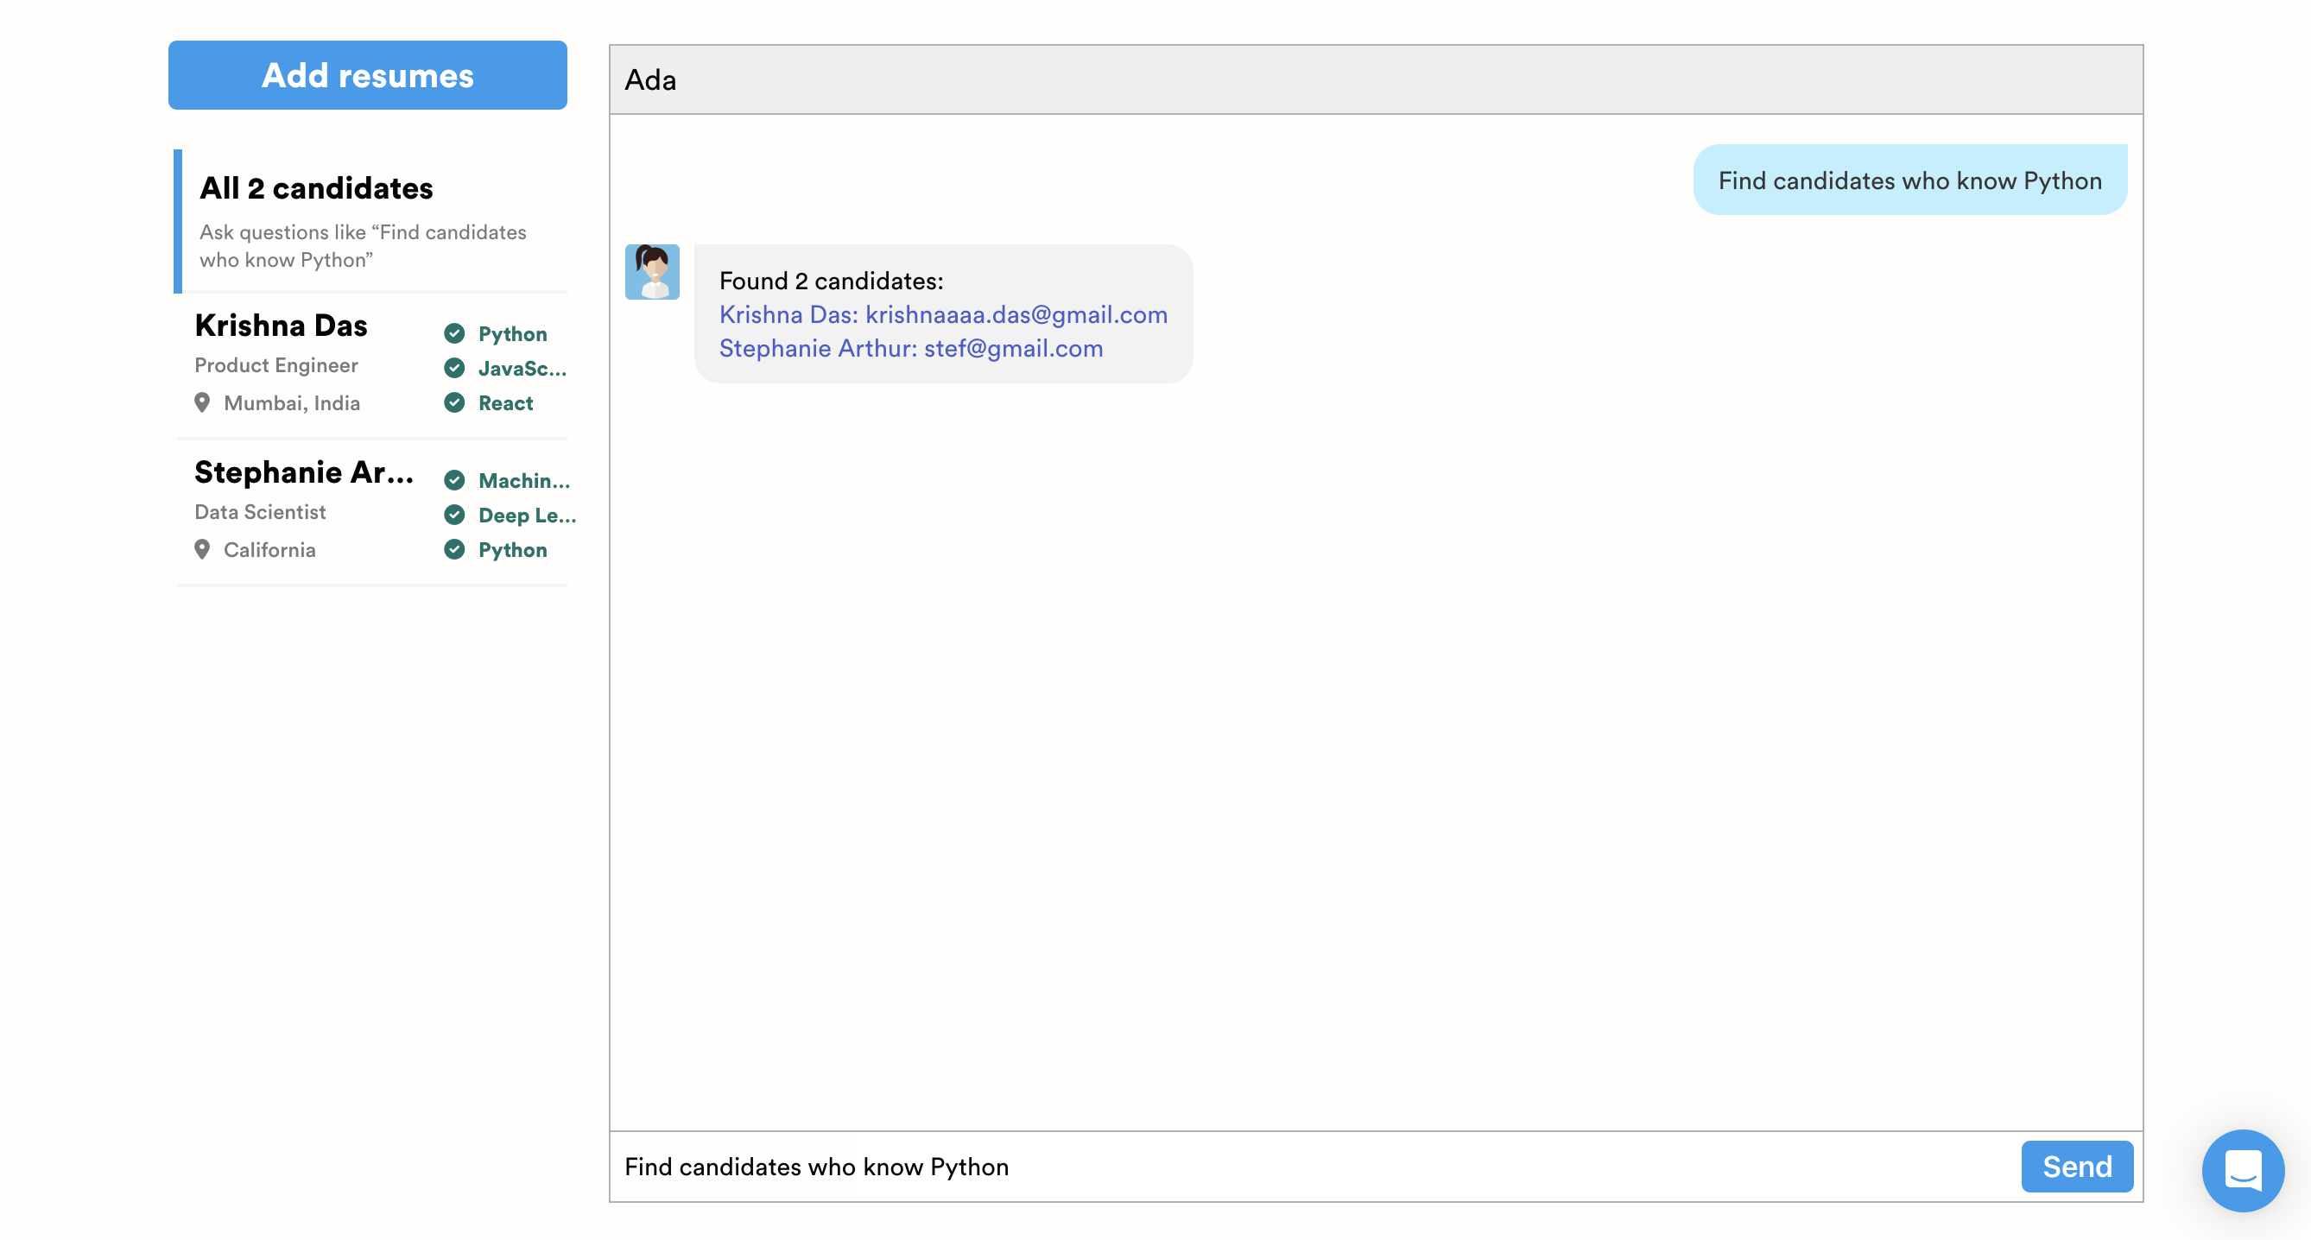This screenshot has width=2311, height=1240.
Task: Click check icon beside Deep Le... skill
Action: point(455,515)
